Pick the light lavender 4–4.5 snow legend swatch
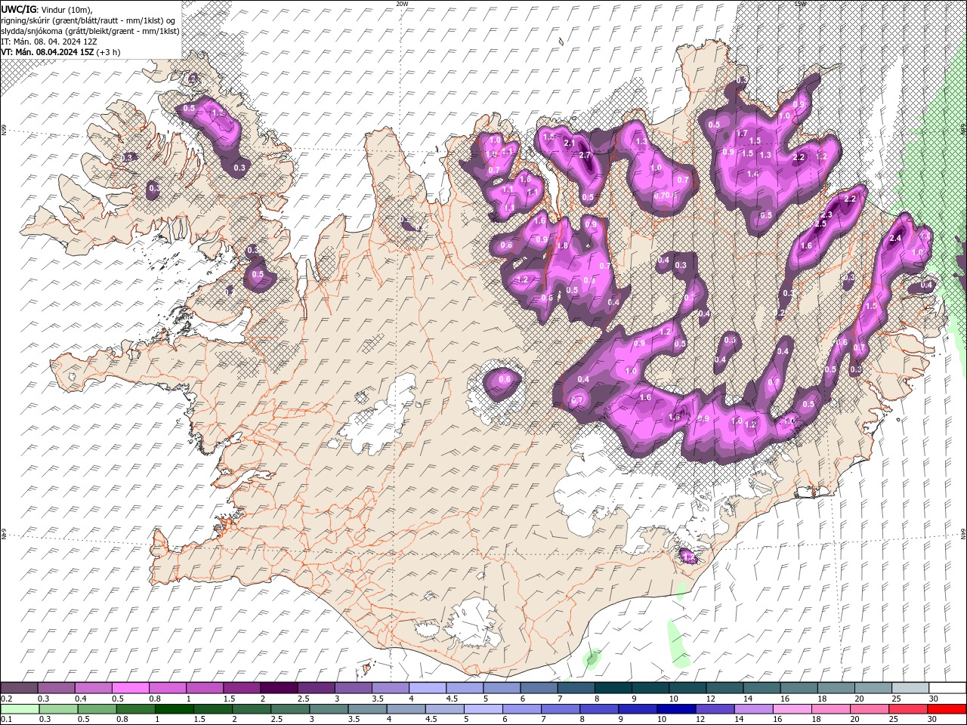 [x=428, y=688]
